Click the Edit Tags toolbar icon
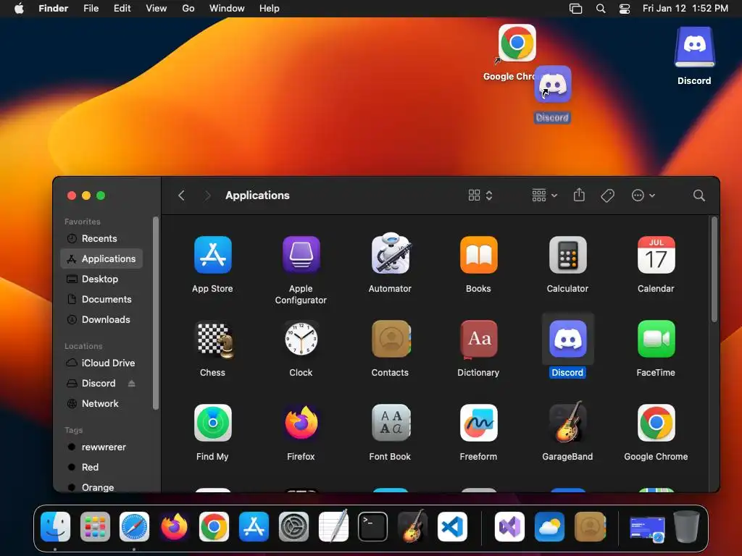The image size is (742, 556). point(608,195)
